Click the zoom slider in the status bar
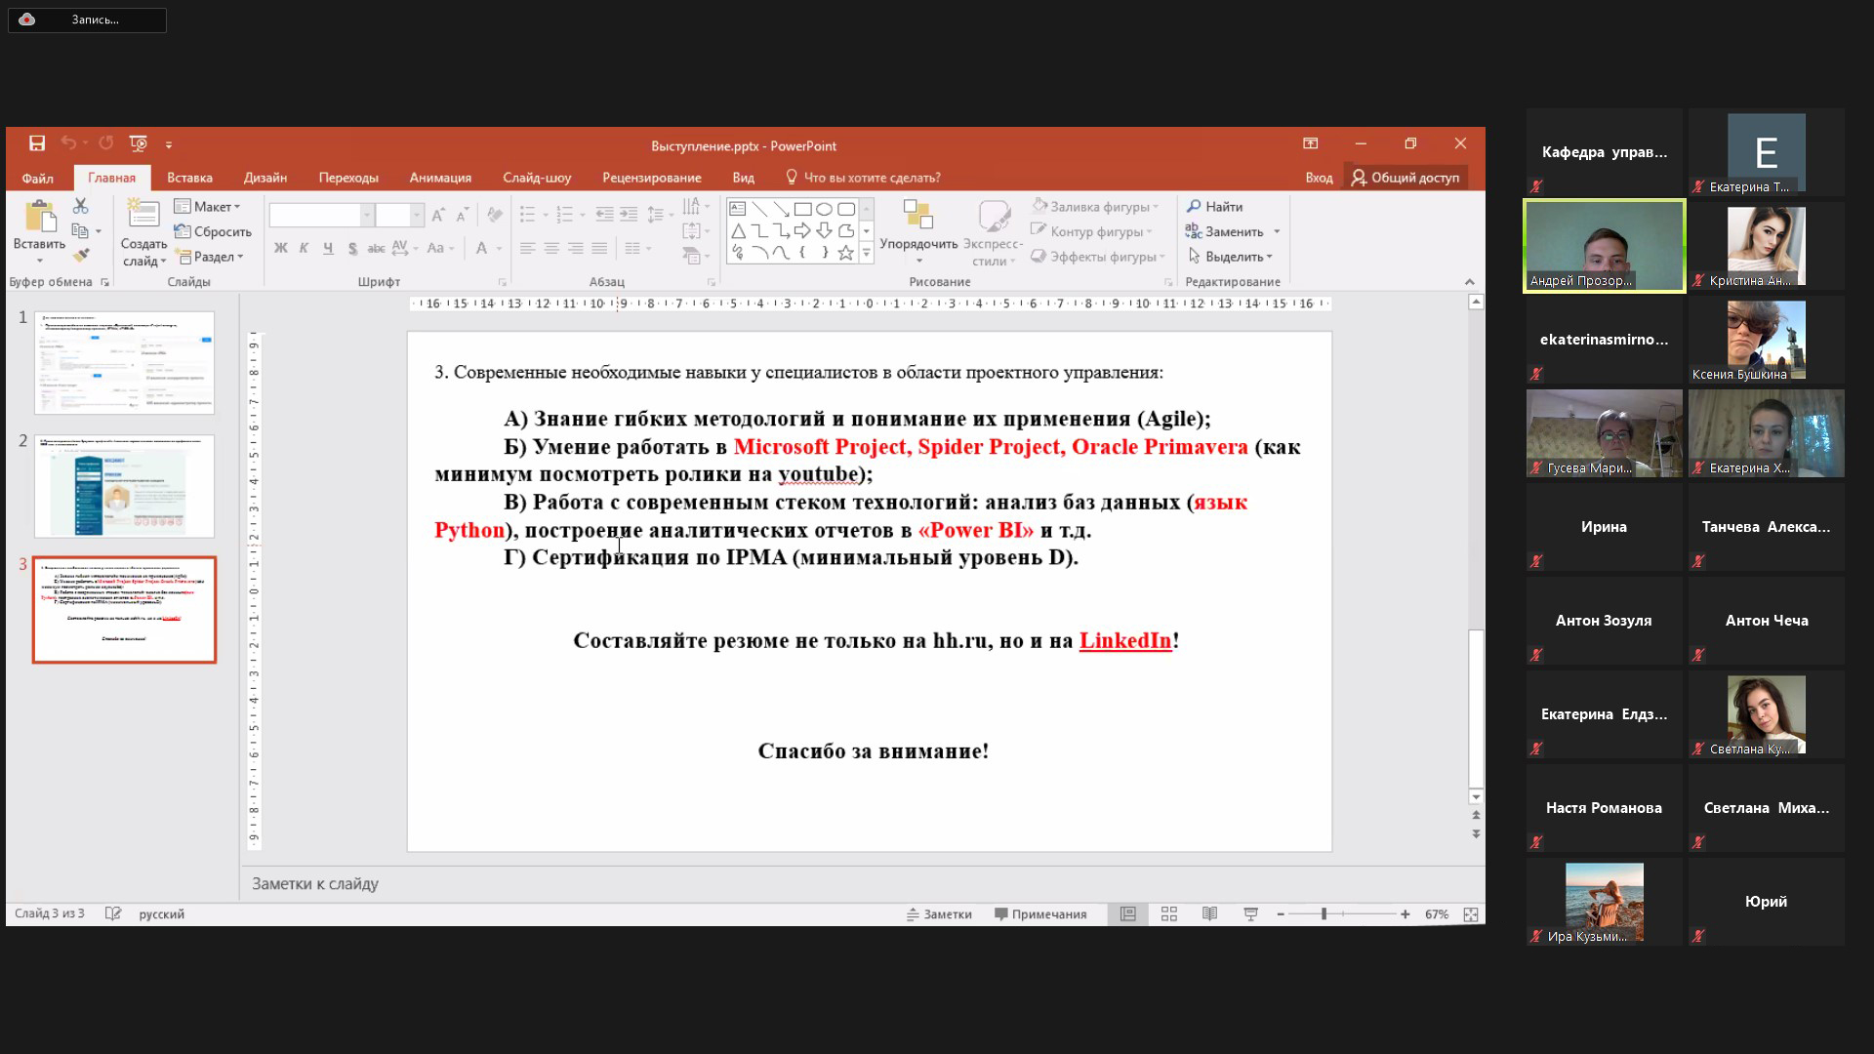This screenshot has width=1874, height=1054. point(1324,914)
